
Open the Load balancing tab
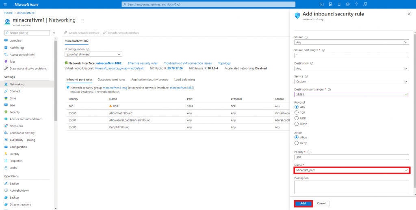[x=184, y=80]
